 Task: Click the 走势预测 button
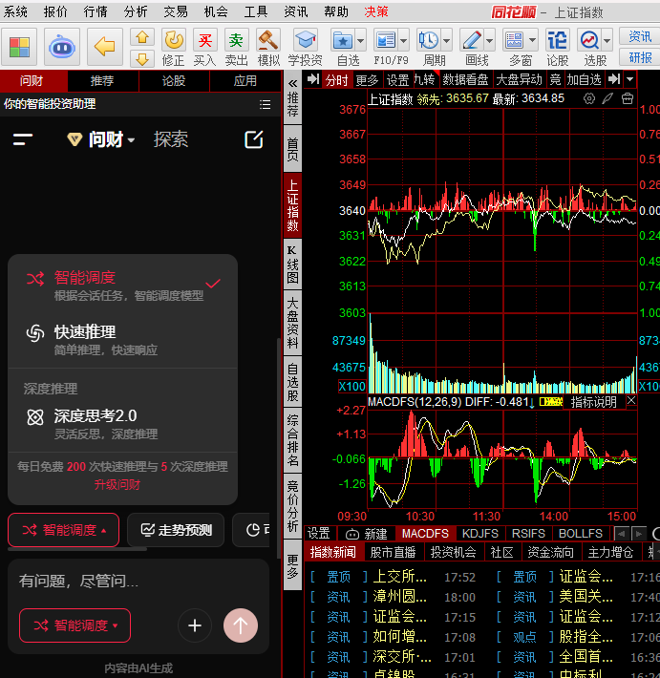click(x=176, y=530)
